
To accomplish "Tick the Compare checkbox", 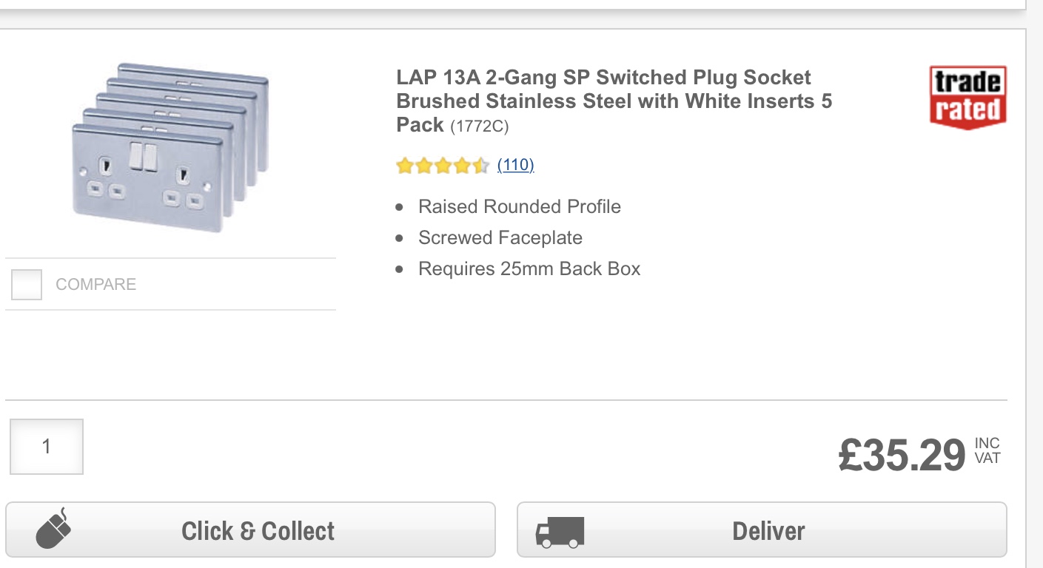I will [27, 285].
